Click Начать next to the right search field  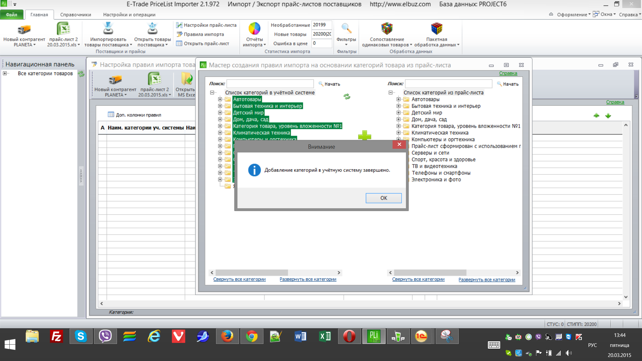508,84
